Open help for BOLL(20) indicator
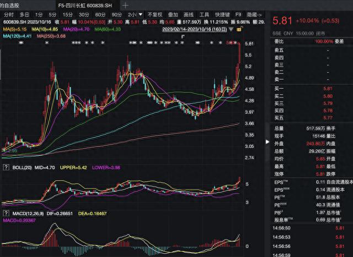The image size is (353, 257). pyautogui.click(x=6, y=167)
